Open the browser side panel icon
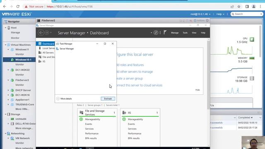 (247, 7)
